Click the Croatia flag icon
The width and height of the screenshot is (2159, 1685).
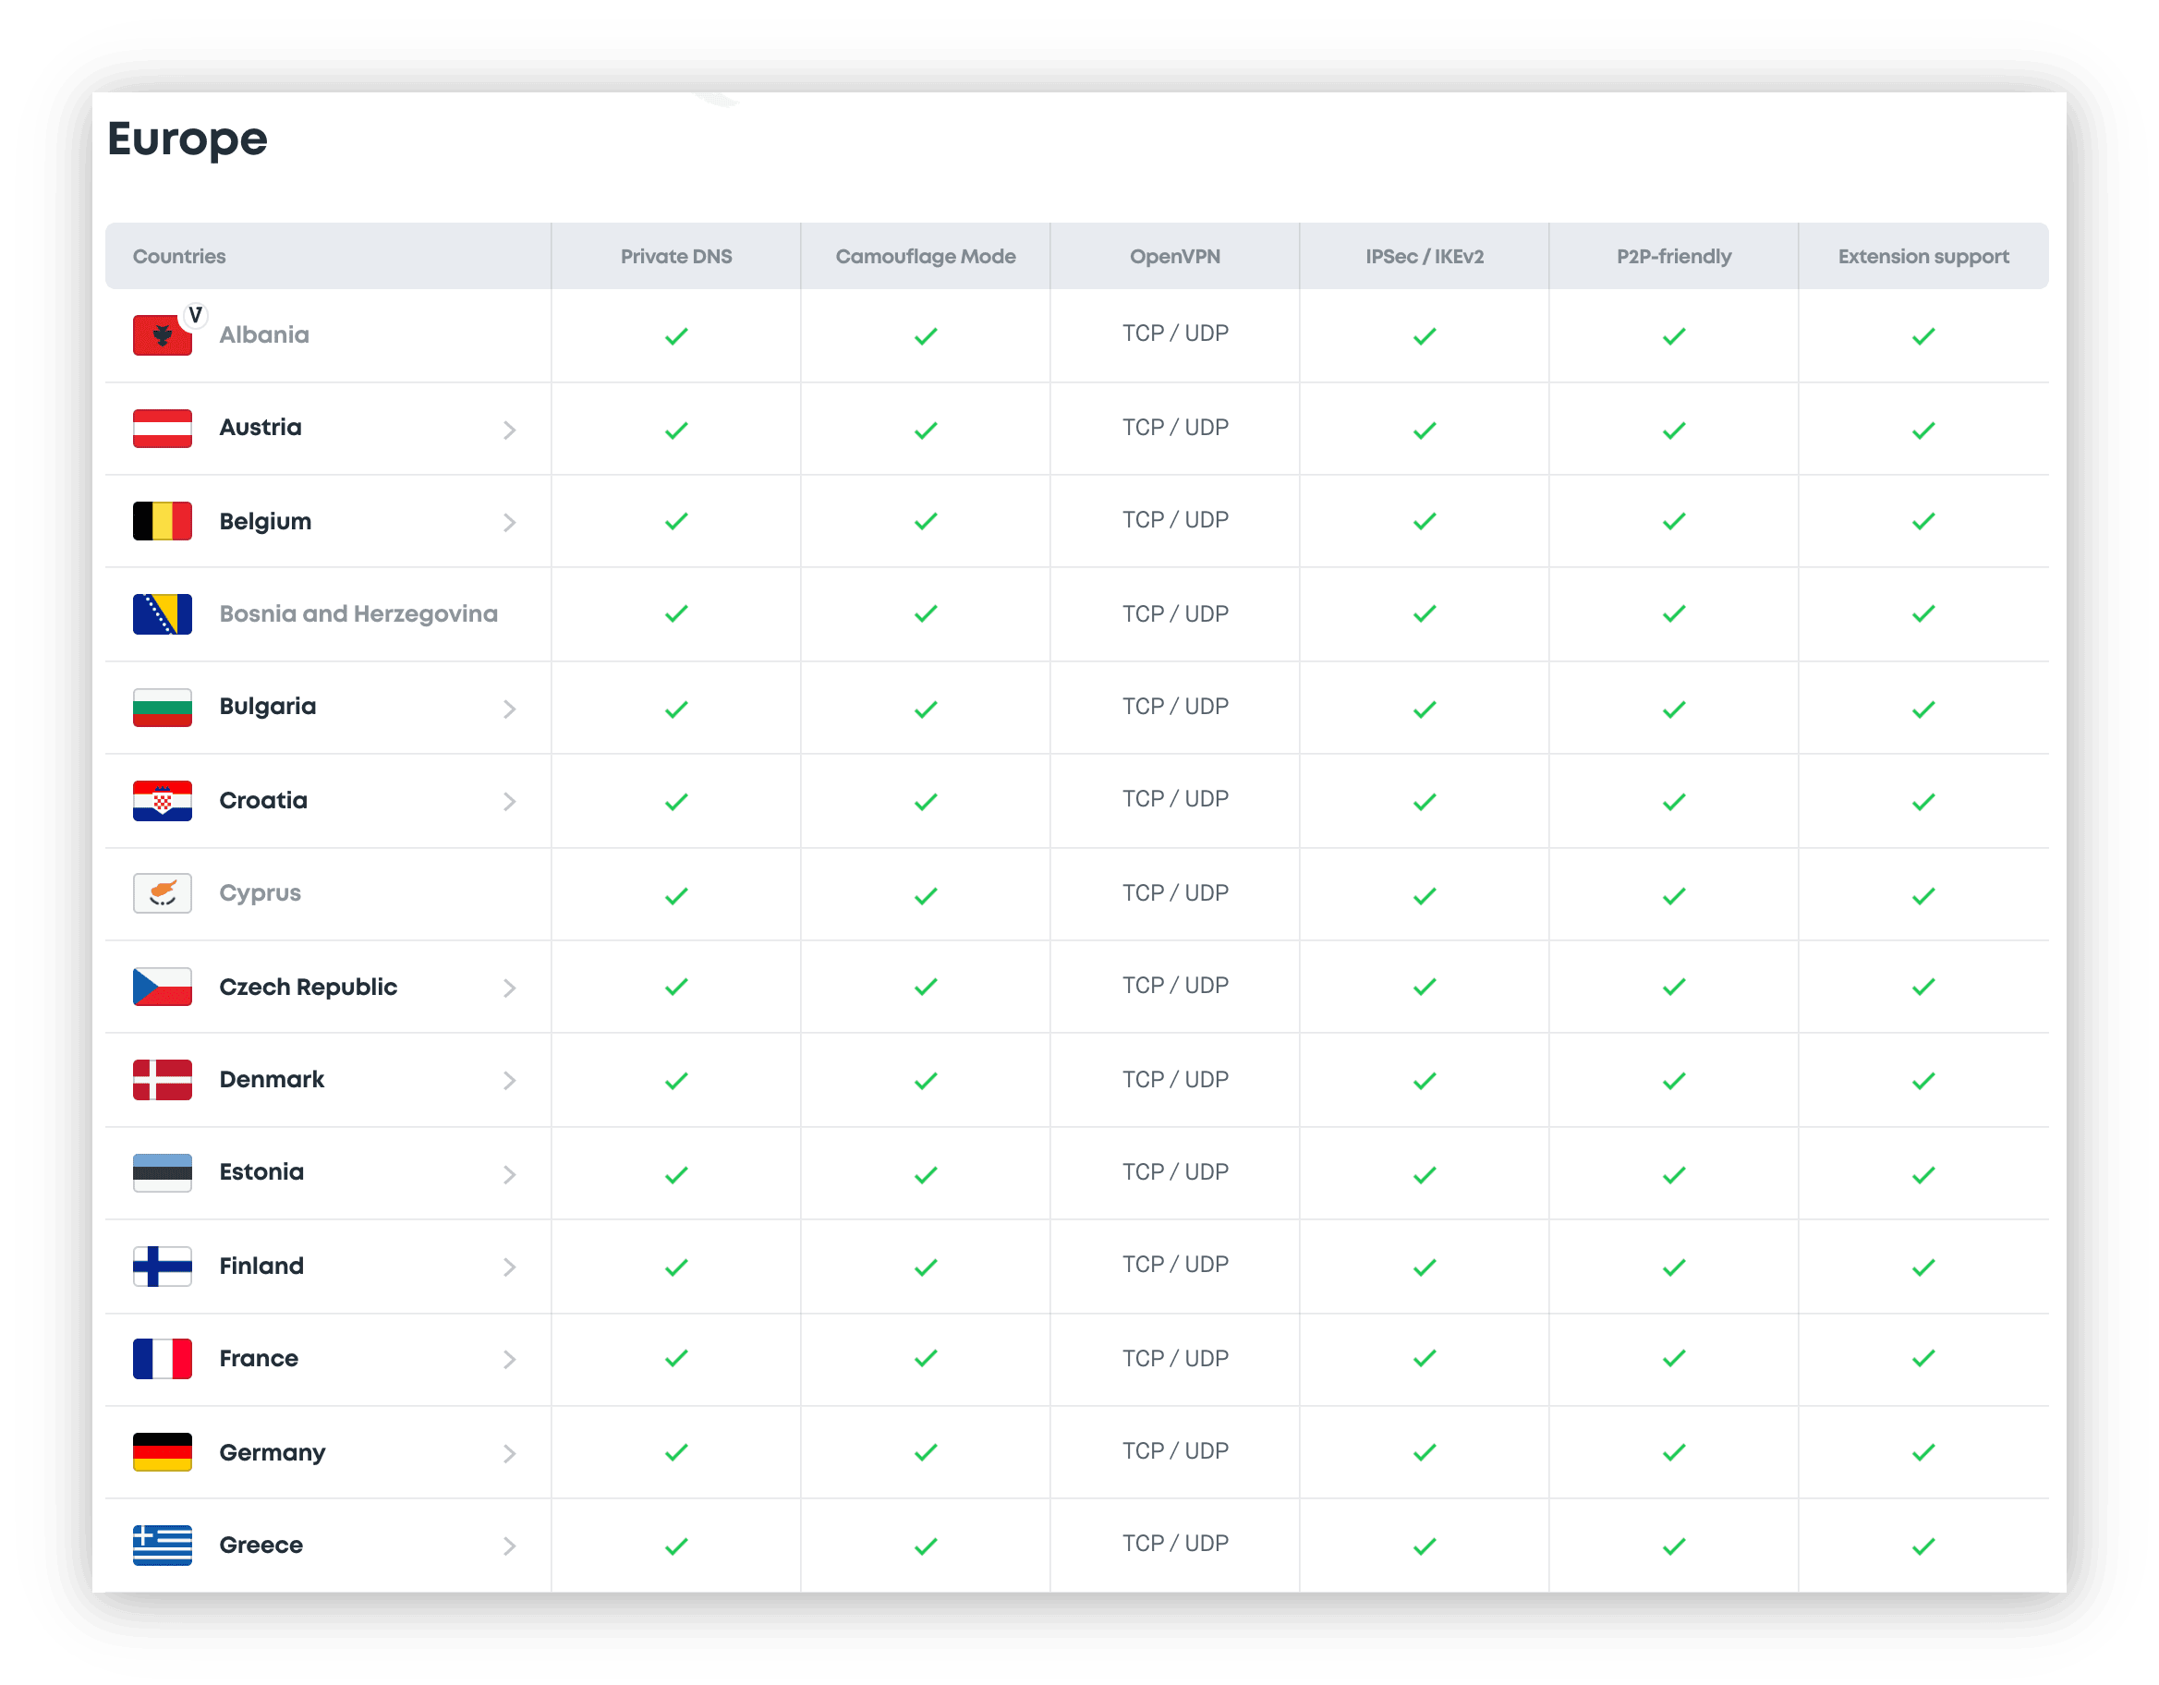162,801
